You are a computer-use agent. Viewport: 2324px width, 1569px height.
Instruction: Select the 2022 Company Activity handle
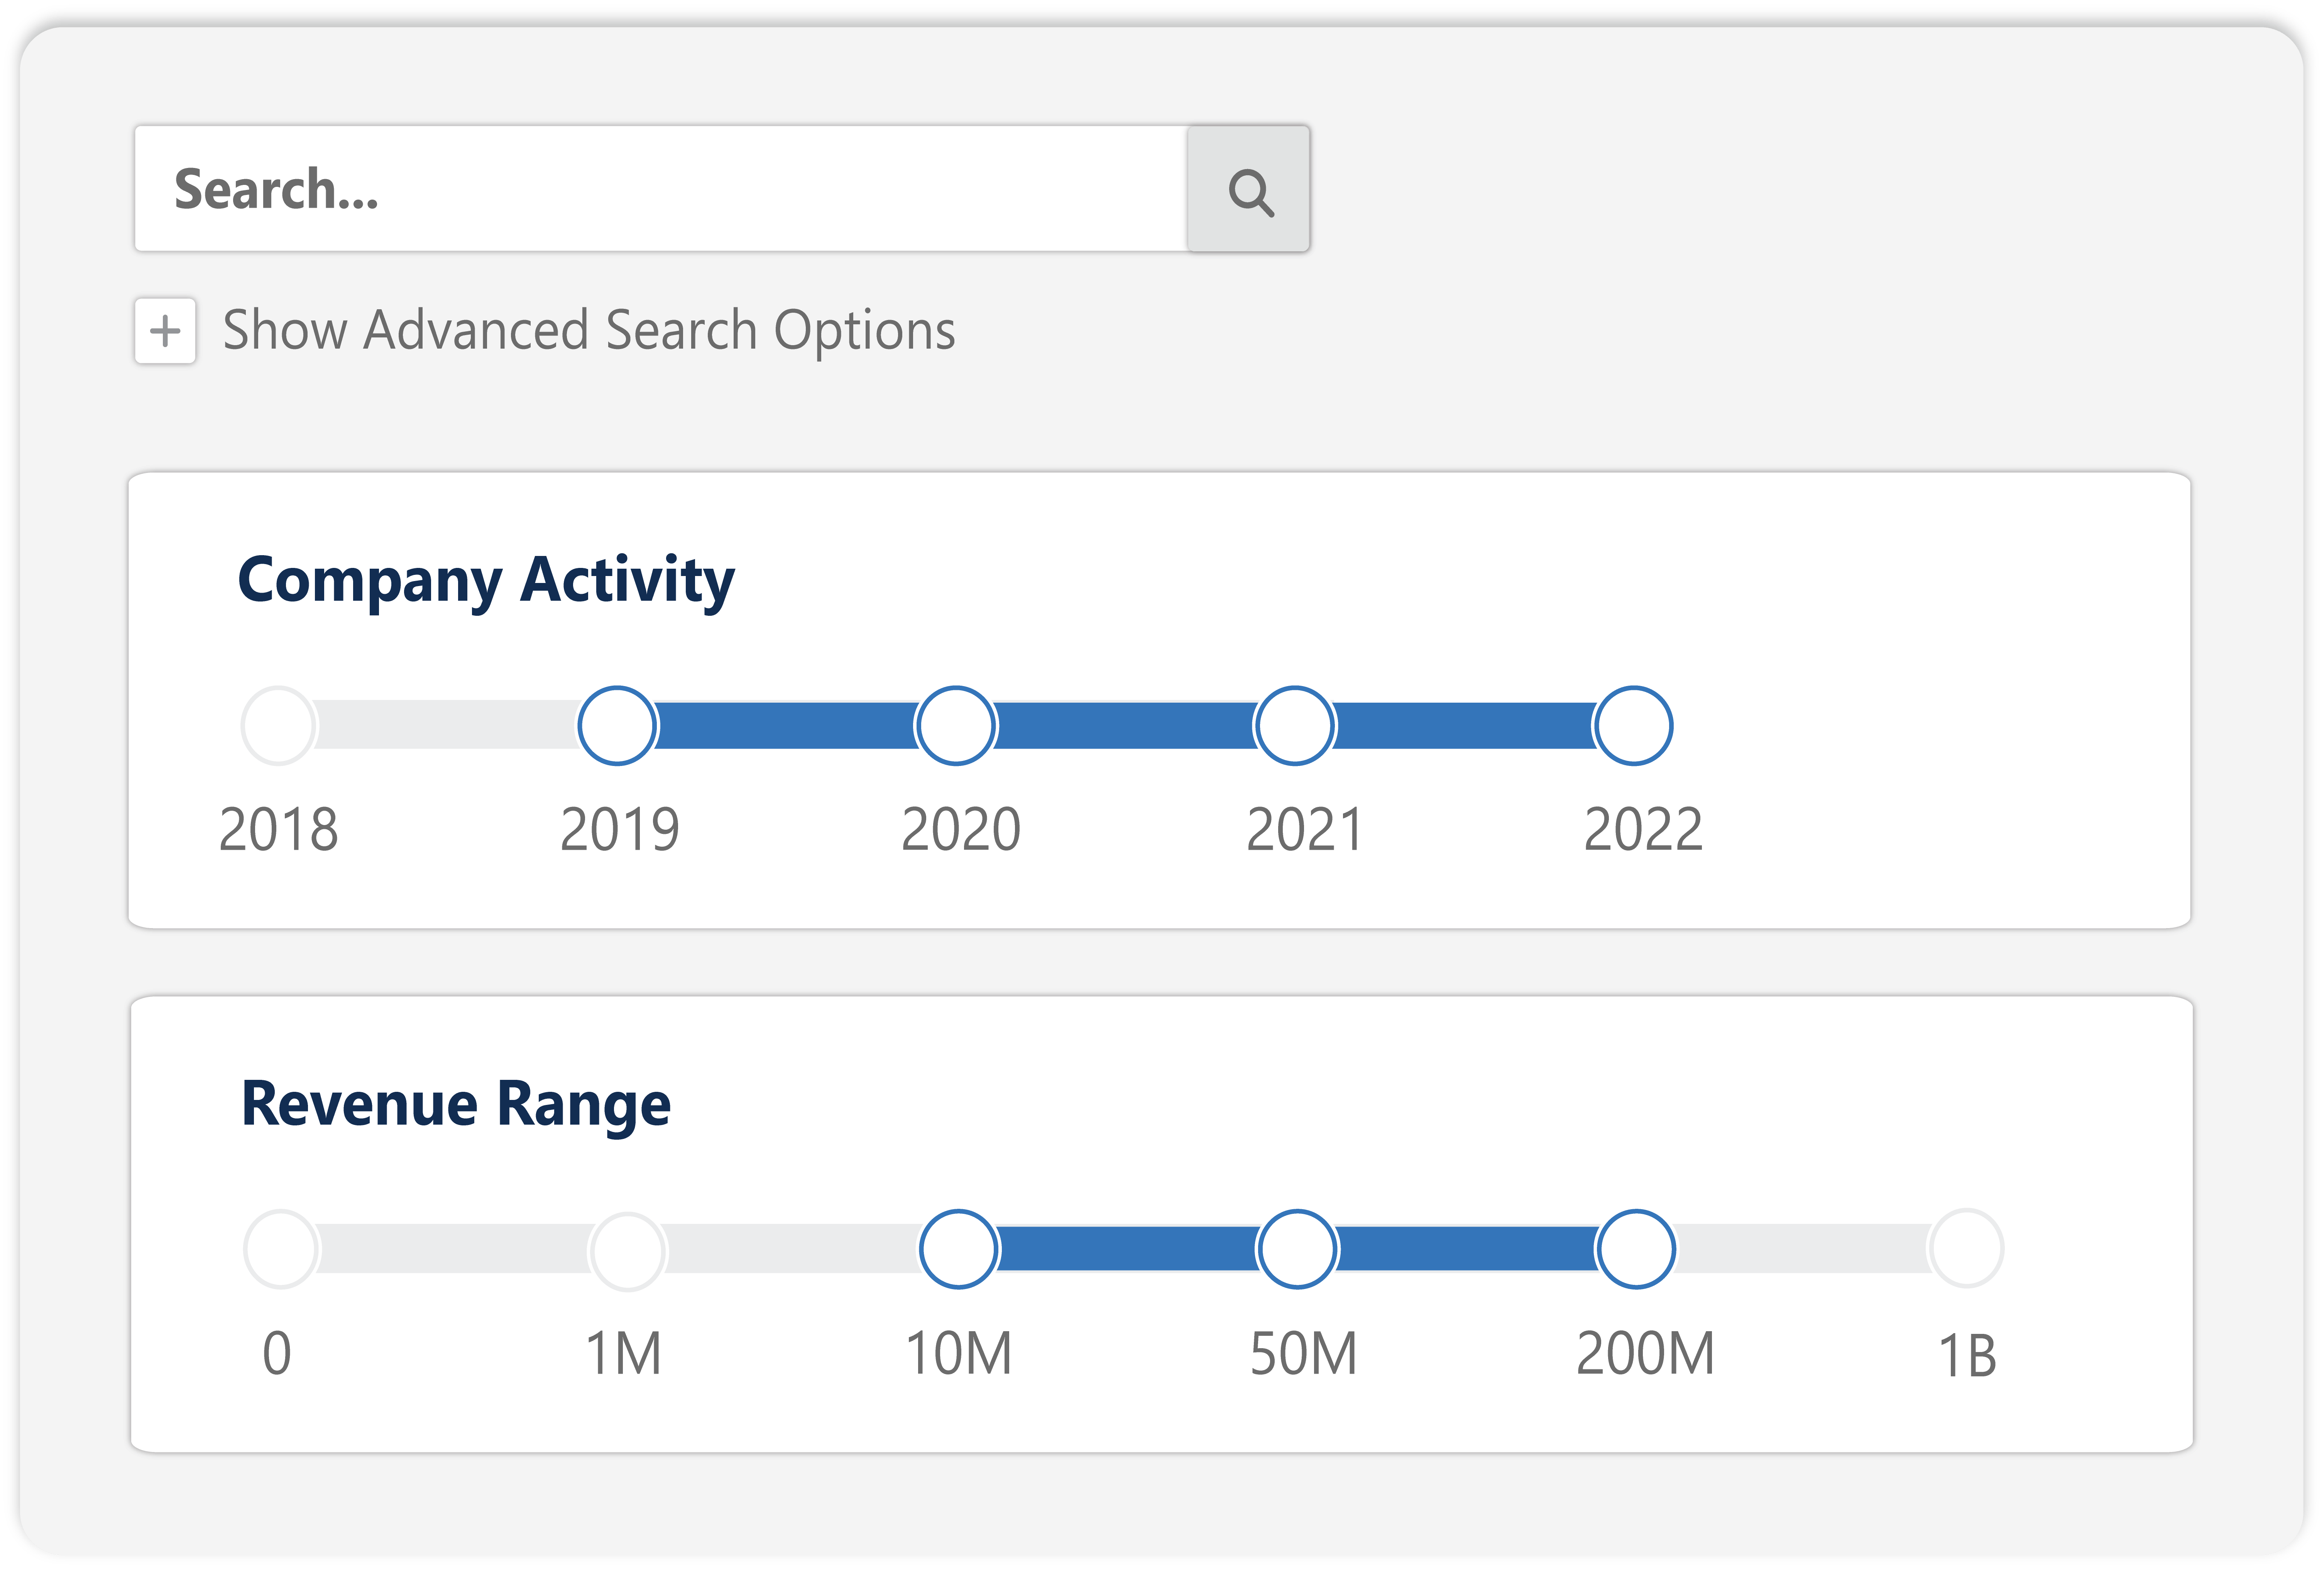pyautogui.click(x=1633, y=725)
